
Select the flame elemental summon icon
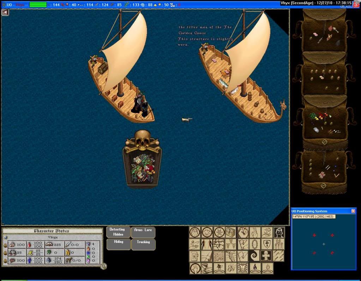pyautogui.click(x=267, y=268)
